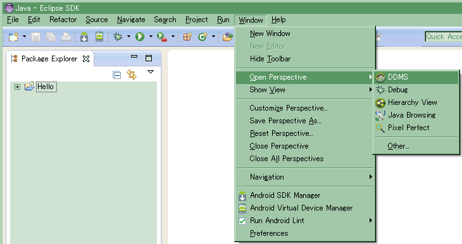Viewport: 462px width, 244px height.
Task: Choose Save Perspective As... entry
Action: coord(305,121)
